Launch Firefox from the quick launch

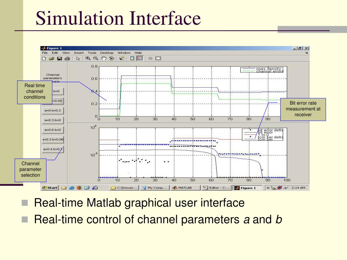(x=79, y=188)
